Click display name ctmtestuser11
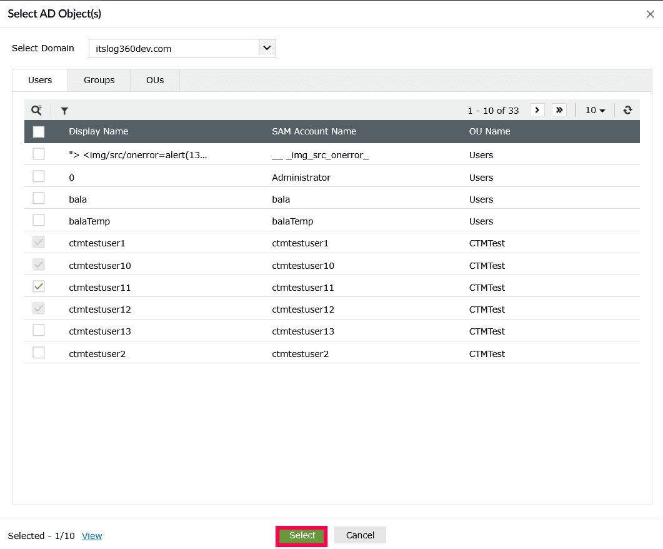The image size is (663, 549). click(100, 288)
